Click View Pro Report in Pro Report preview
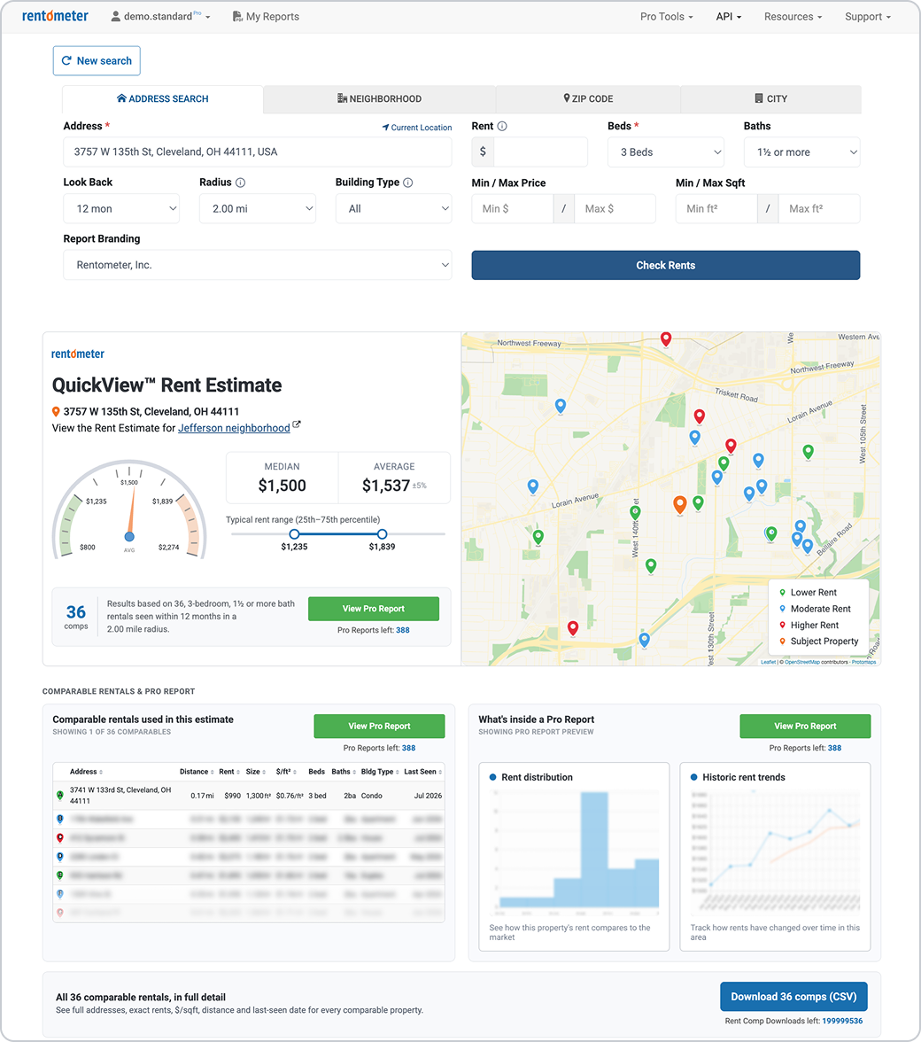The image size is (921, 1042). [806, 727]
